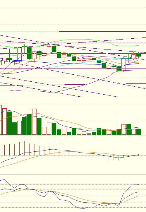Select the tall hollow red candlestick before price rebound
The height and width of the screenshot is (212, 146).
[x=124, y=65]
